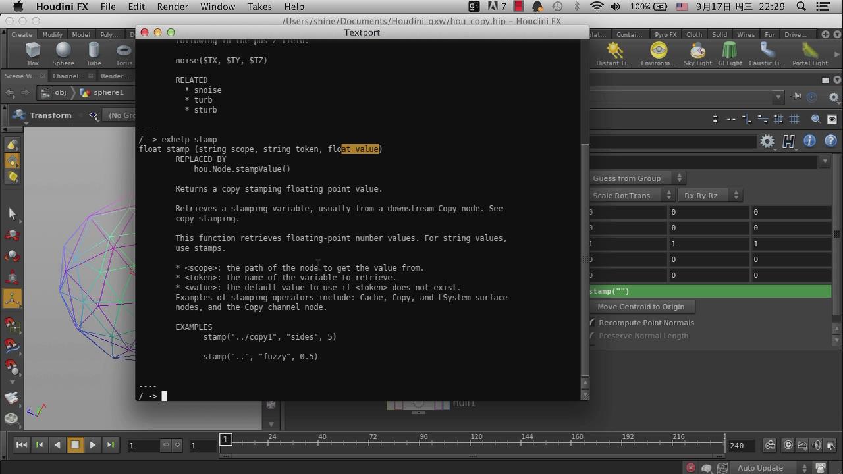Step forward one frame
Viewport: 843px width, 474px height.
(111, 445)
